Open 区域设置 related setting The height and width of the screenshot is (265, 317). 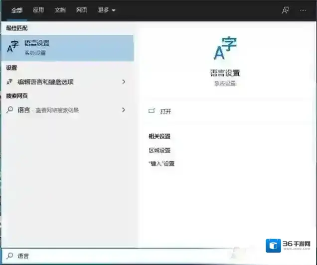coord(159,150)
